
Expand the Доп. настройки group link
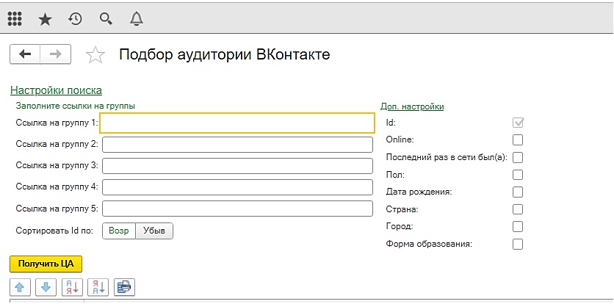[412, 106]
